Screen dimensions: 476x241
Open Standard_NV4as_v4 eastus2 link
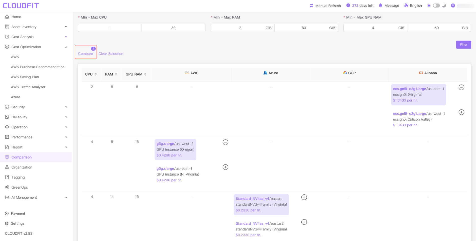252,223
